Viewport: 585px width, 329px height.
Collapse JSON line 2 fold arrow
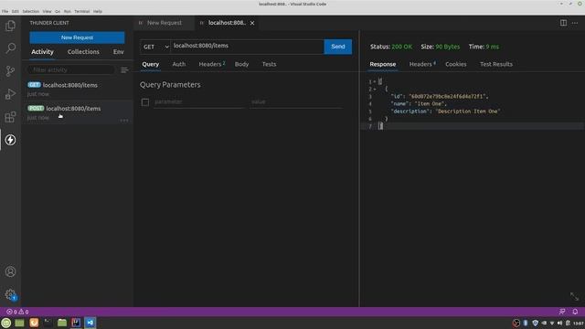click(375, 90)
